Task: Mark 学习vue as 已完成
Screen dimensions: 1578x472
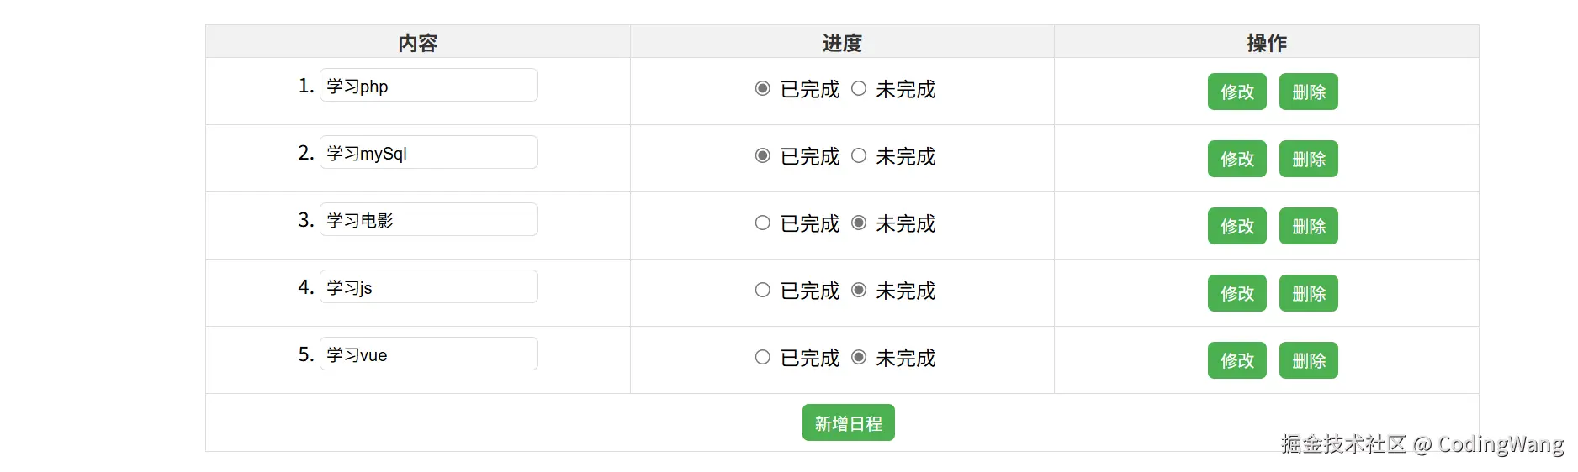Action: pos(763,357)
